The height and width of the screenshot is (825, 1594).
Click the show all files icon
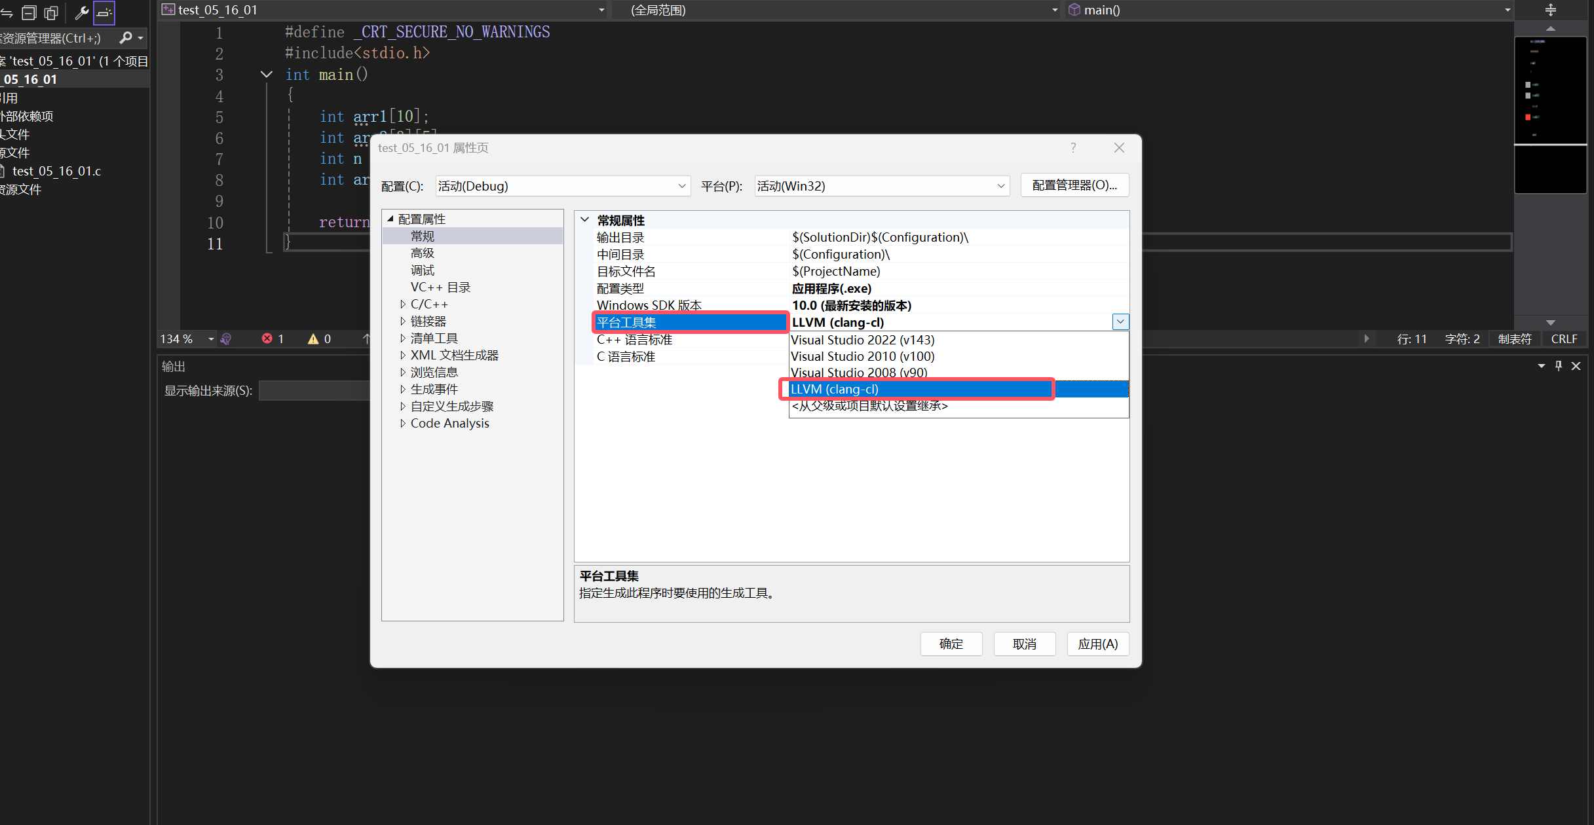(51, 12)
